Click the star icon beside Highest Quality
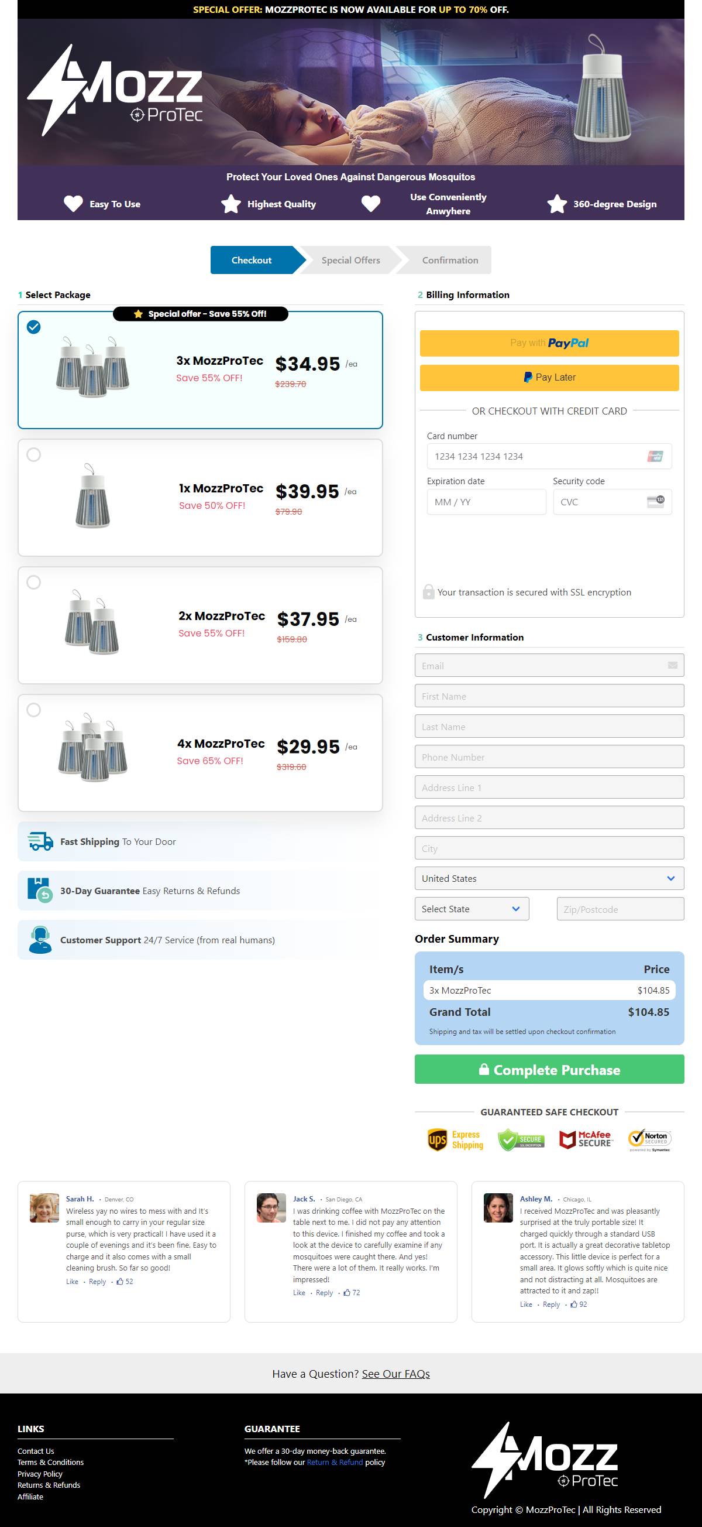The image size is (702, 1527). click(231, 204)
